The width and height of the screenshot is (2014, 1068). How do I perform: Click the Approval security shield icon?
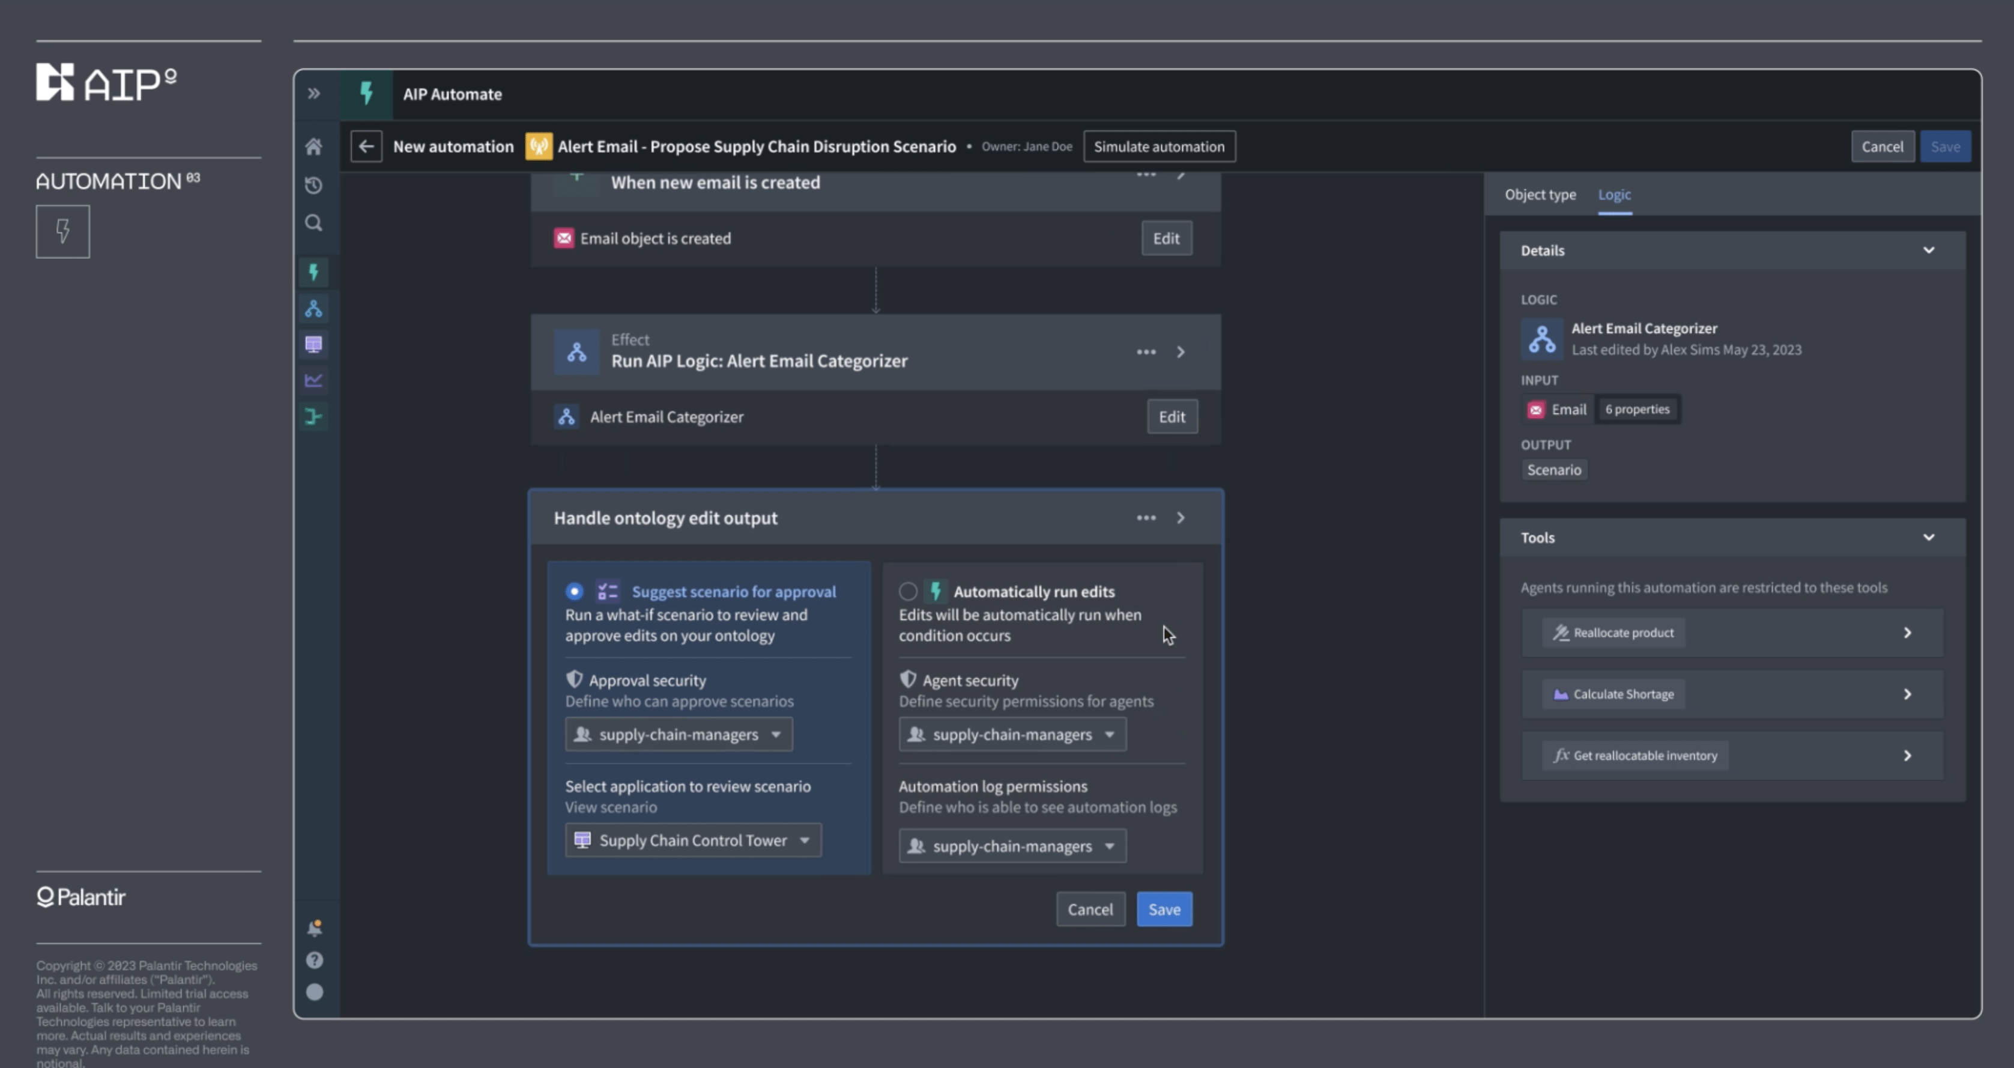[x=575, y=679]
